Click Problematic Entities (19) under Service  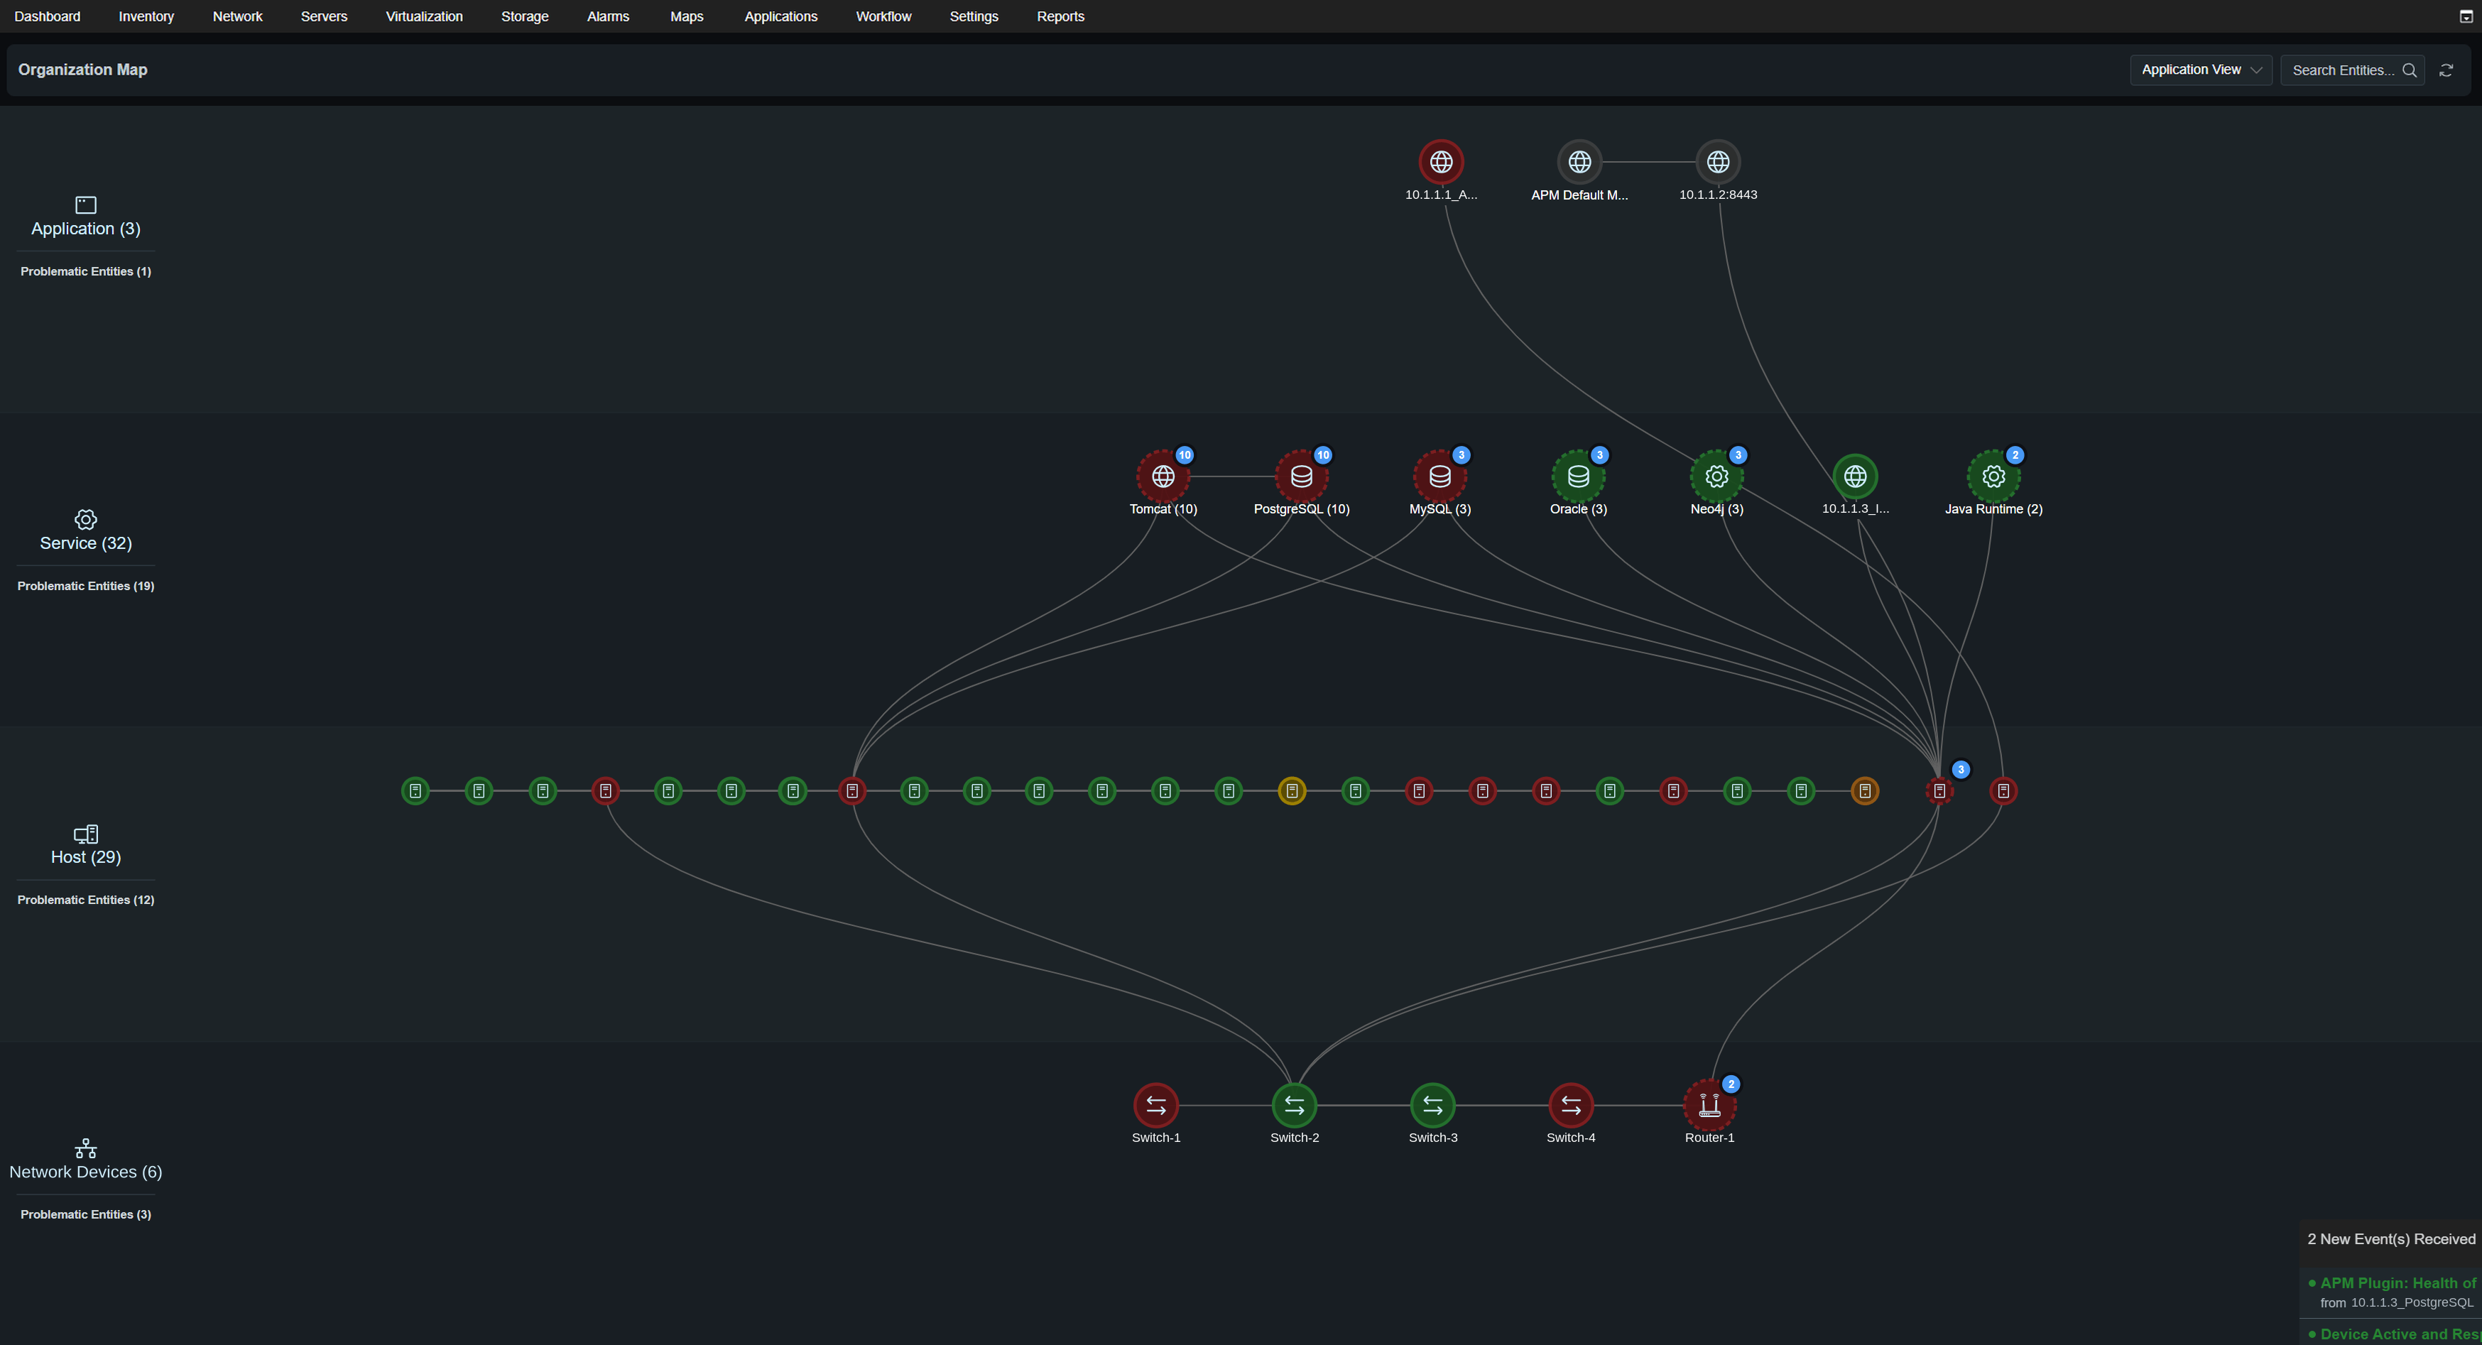click(86, 586)
